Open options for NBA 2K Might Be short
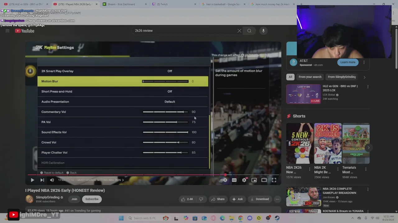 [338, 169]
